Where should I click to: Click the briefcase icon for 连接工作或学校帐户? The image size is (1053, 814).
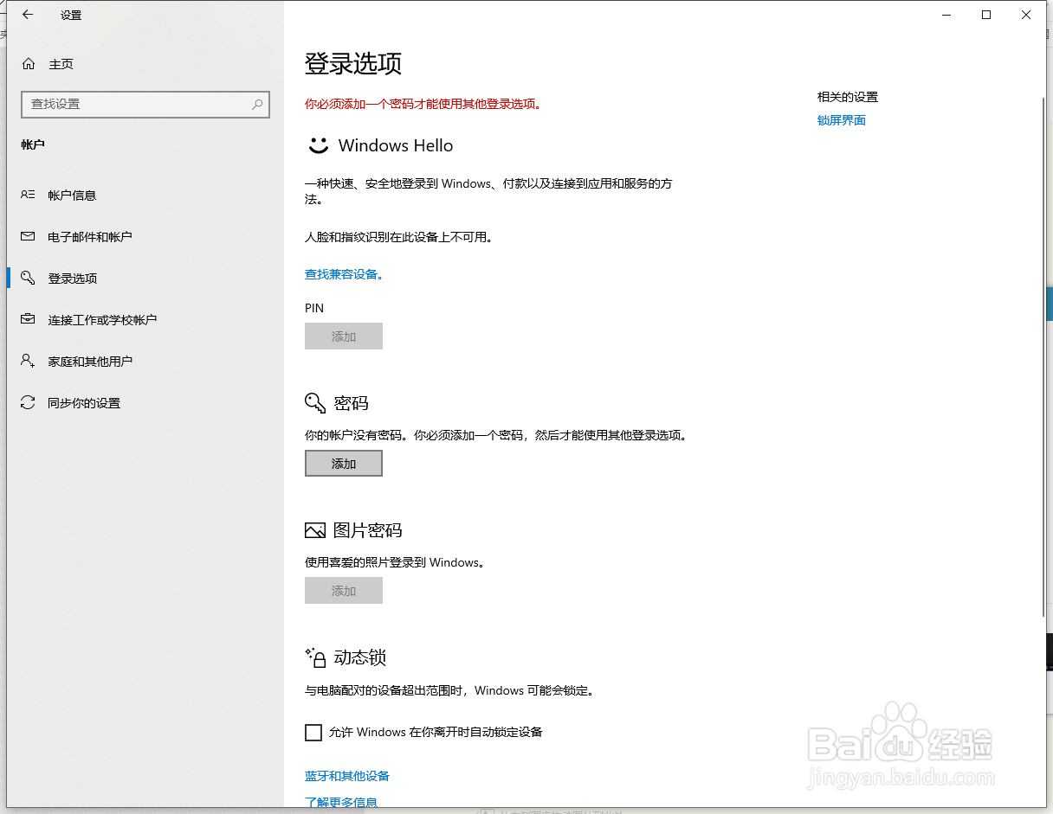click(x=29, y=320)
